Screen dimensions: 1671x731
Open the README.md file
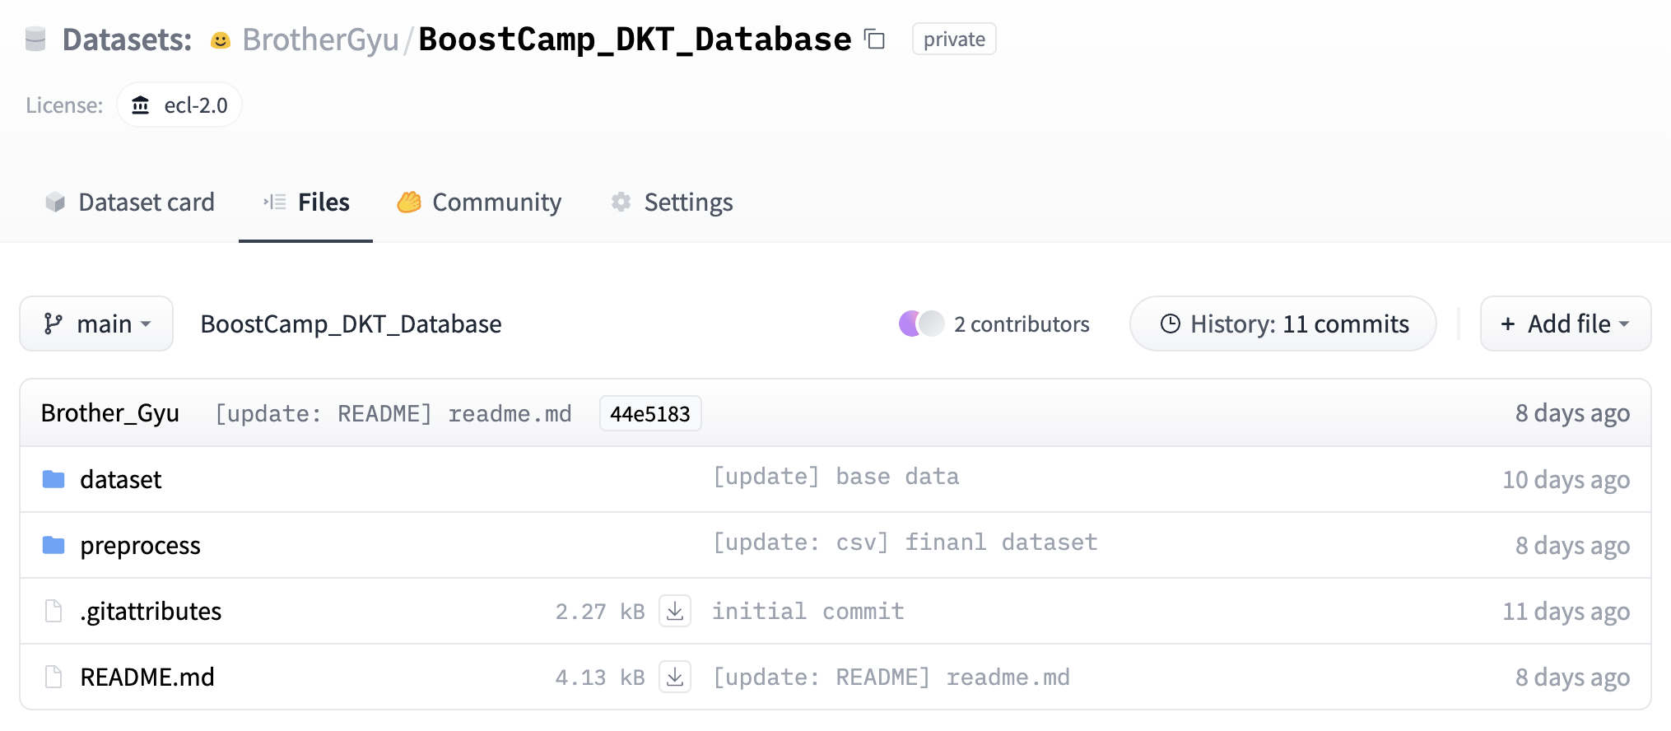[147, 677]
